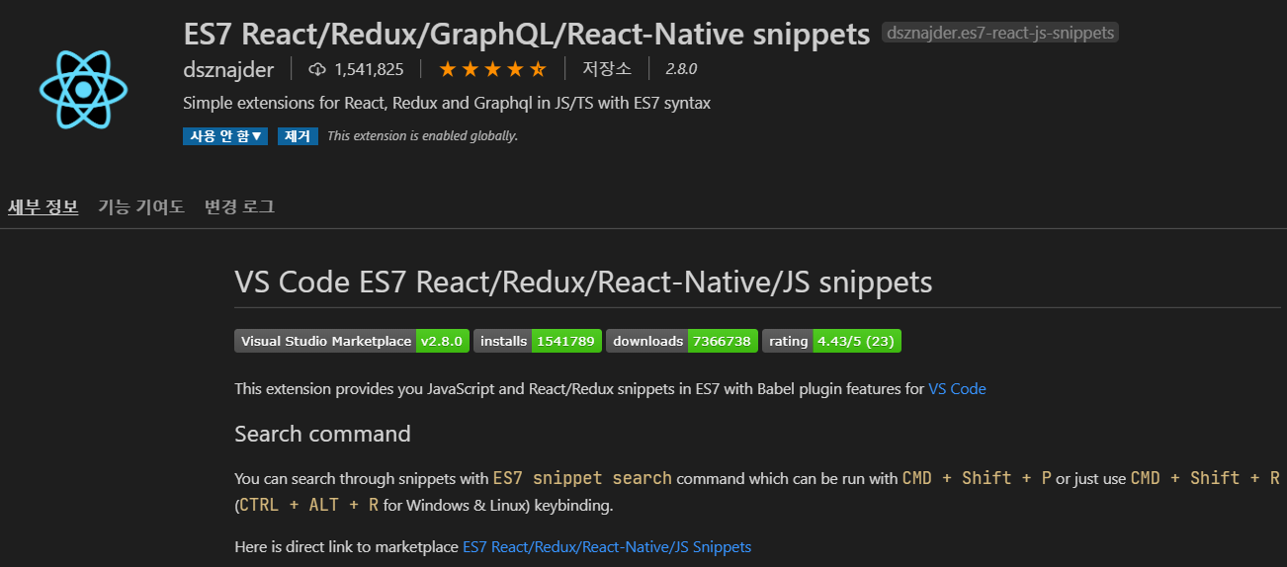Click the extension title ES7 React/Redux/GraphQL/React-Native snippets

click(x=527, y=34)
